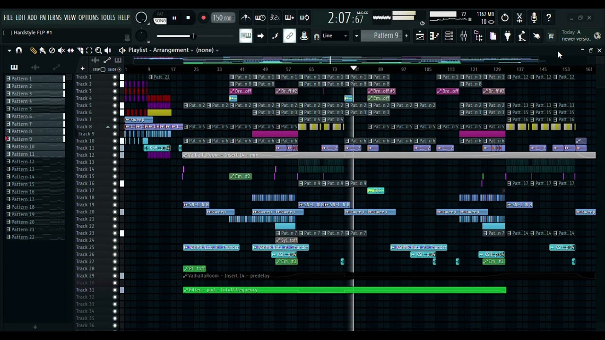Collapse the Track 8 group arrow
The width and height of the screenshot is (605, 340).
coord(108,127)
